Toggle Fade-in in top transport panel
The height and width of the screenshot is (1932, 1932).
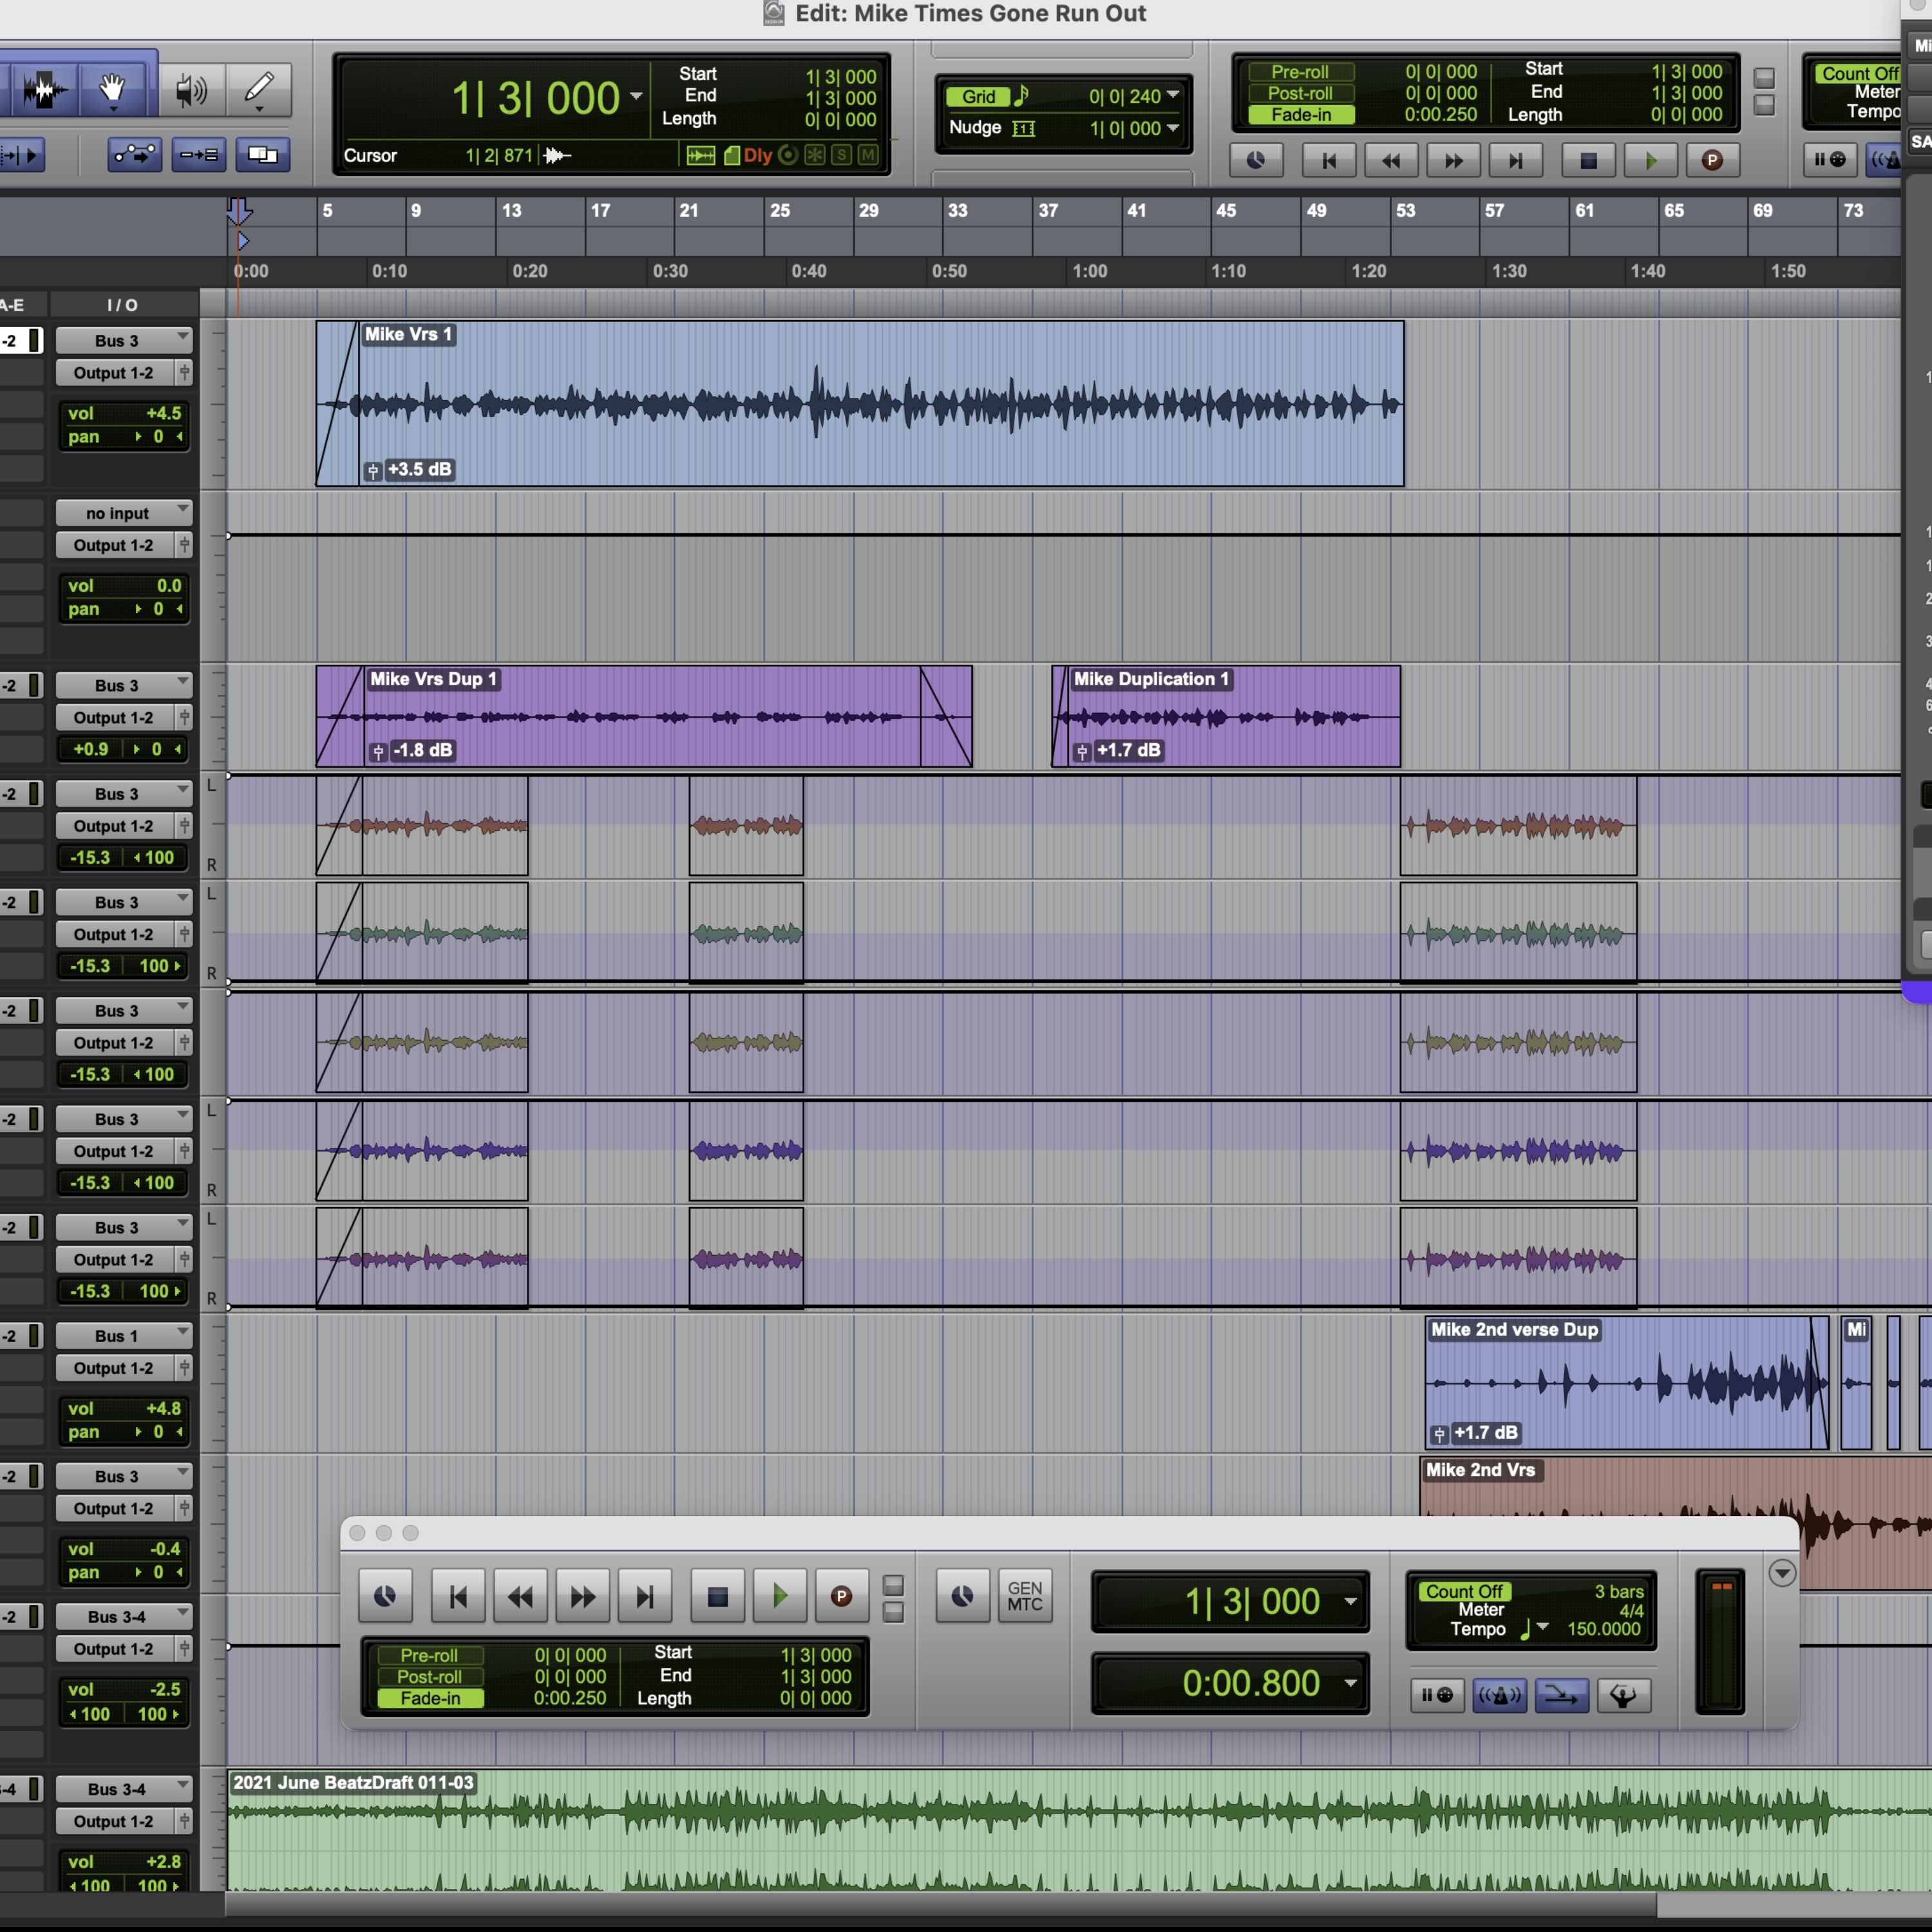1301,115
